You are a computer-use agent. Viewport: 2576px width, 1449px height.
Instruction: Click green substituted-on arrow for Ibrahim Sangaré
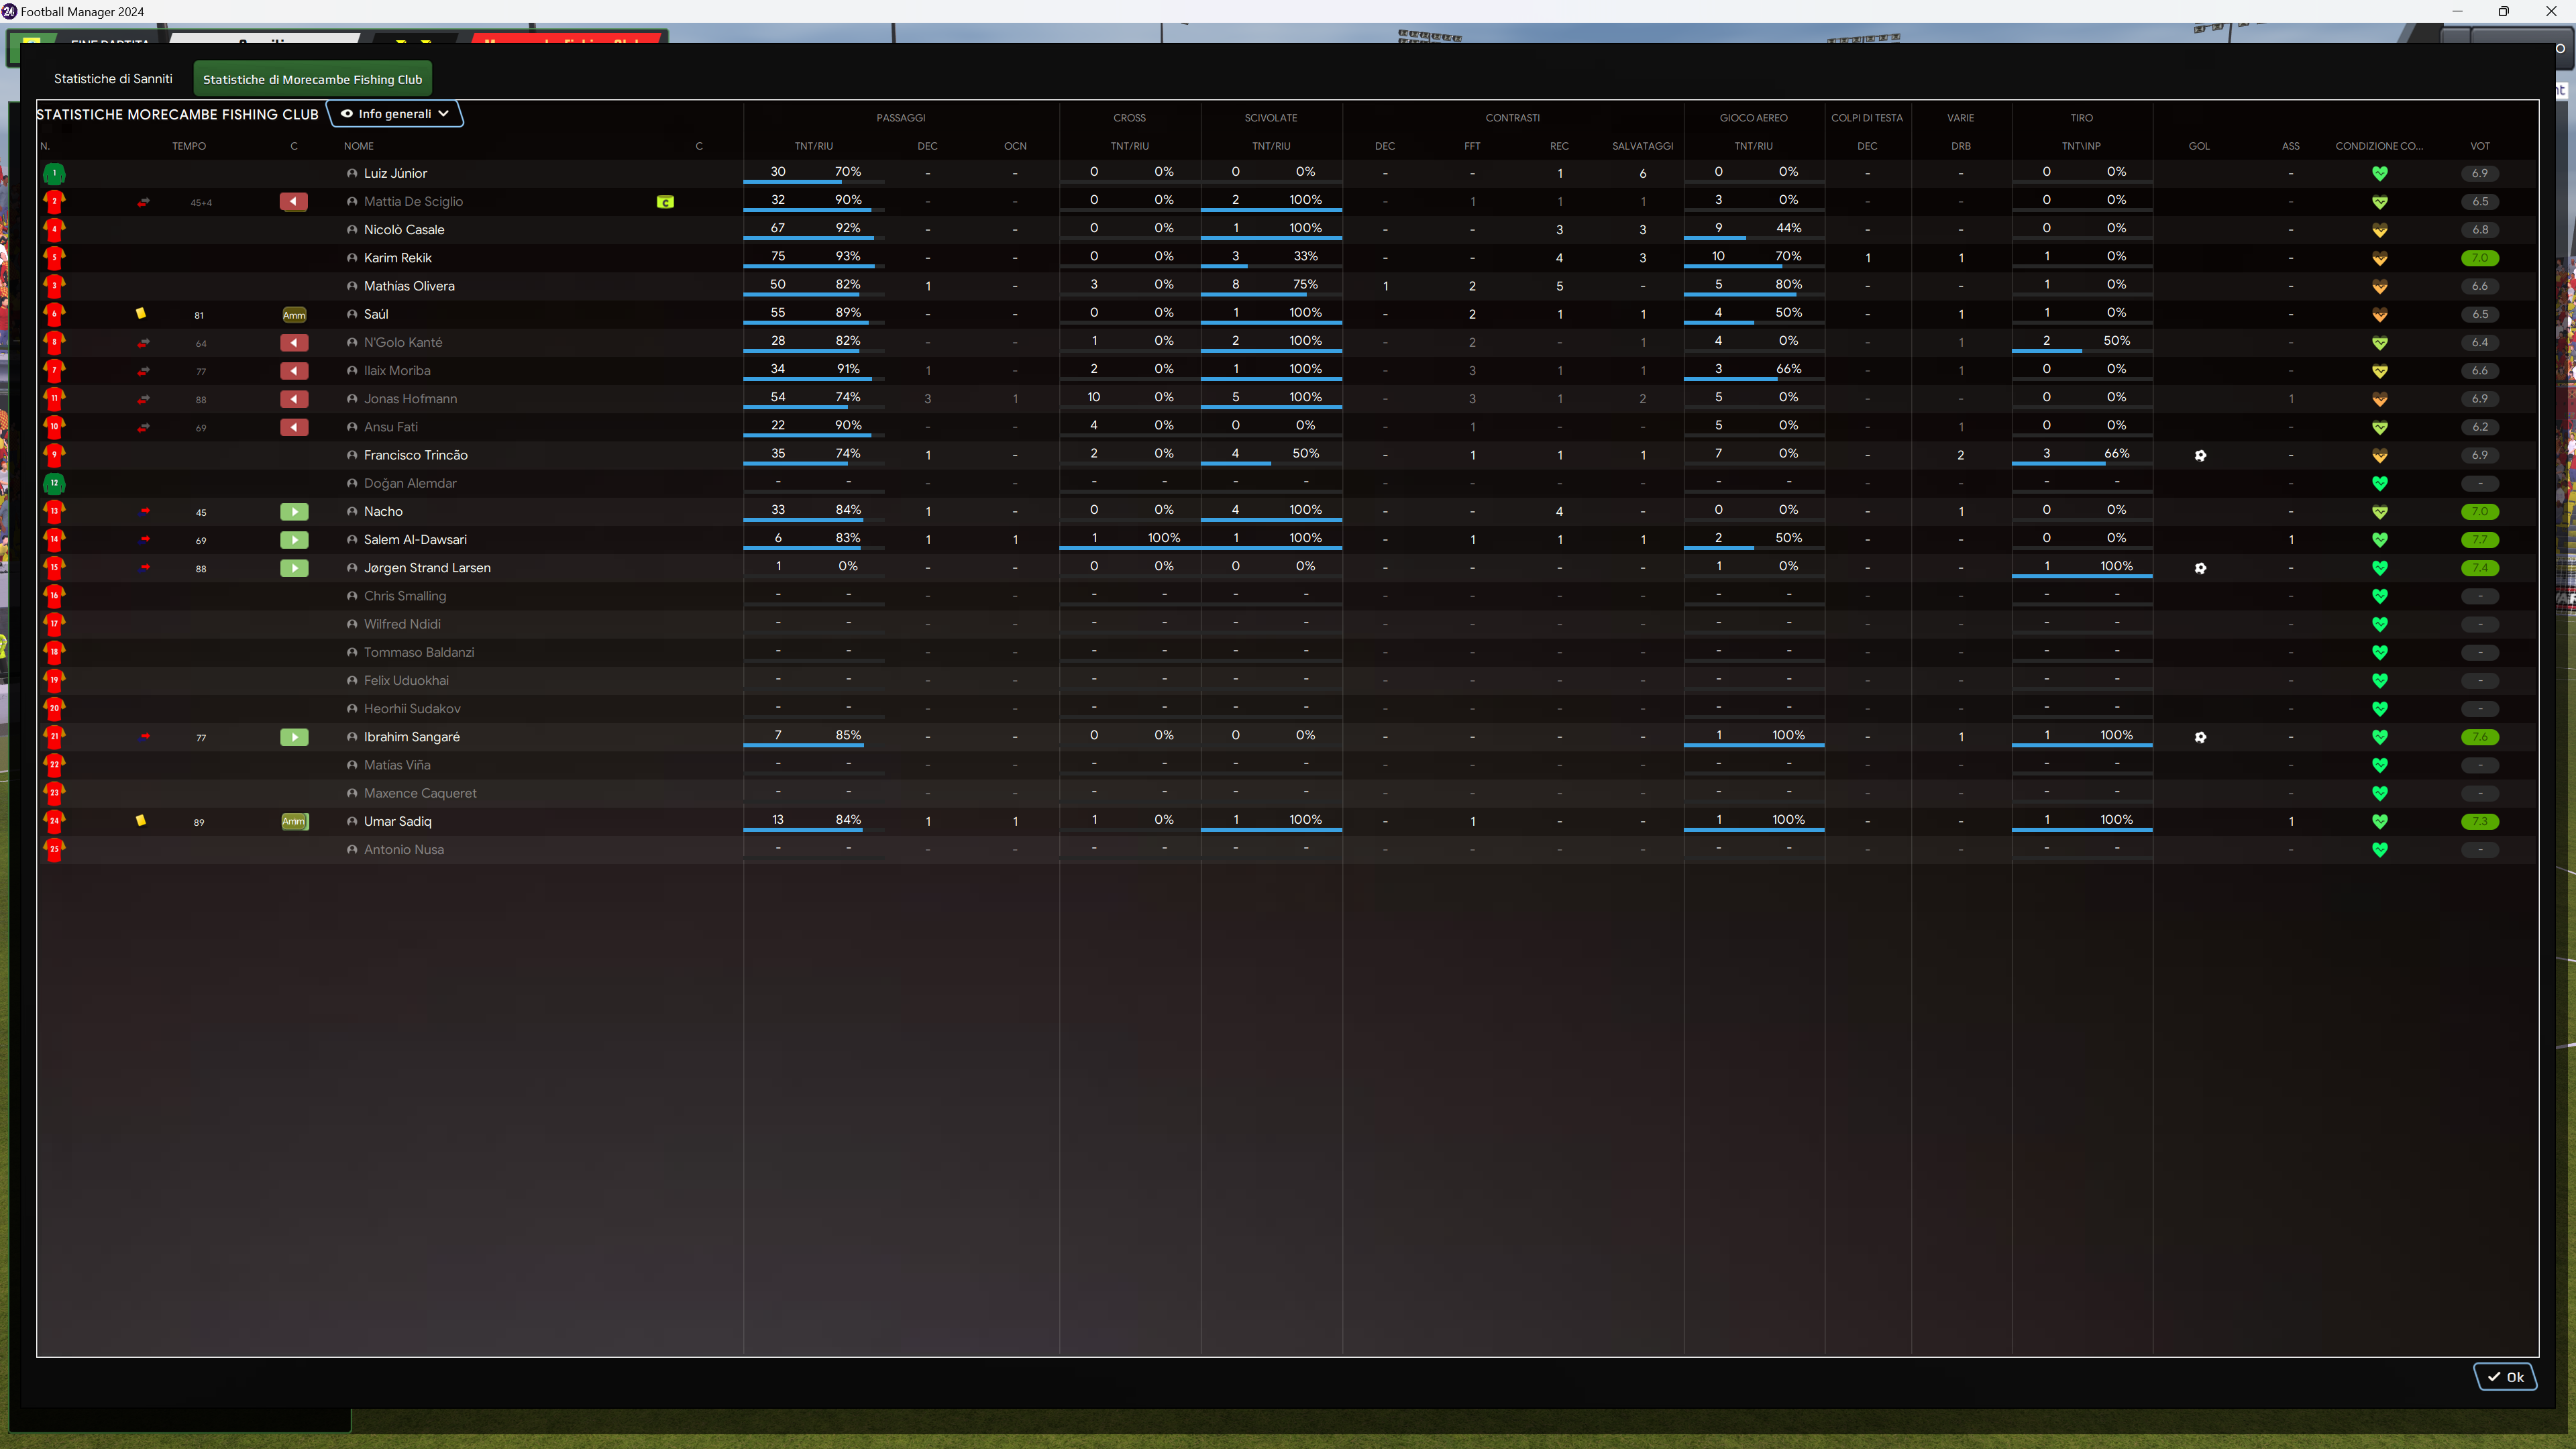[294, 737]
